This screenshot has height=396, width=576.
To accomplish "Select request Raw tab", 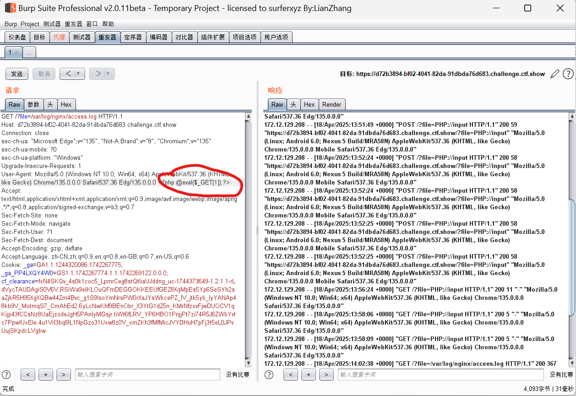I will [x=14, y=104].
